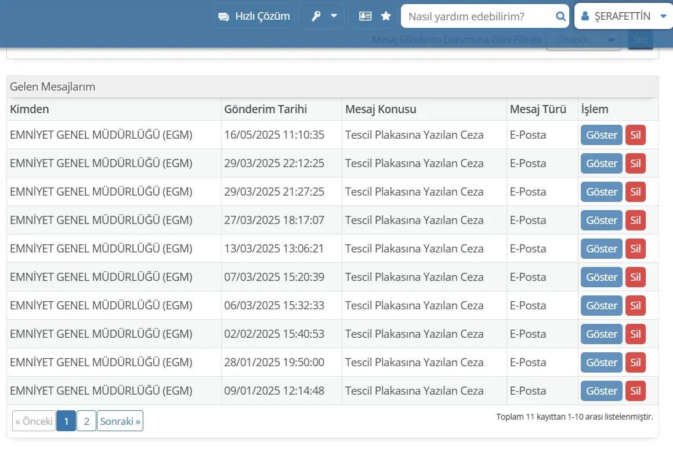The width and height of the screenshot is (673, 455).
Task: Expand the key menu dropdown arrow
Action: (334, 16)
